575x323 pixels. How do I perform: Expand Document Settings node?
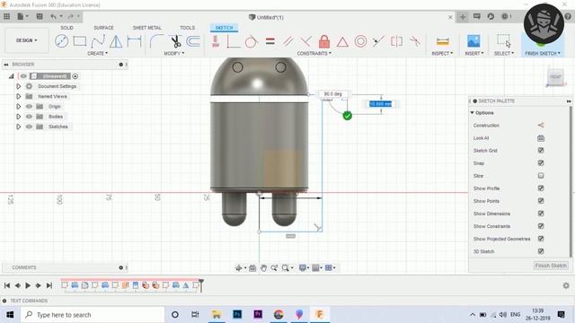point(18,86)
